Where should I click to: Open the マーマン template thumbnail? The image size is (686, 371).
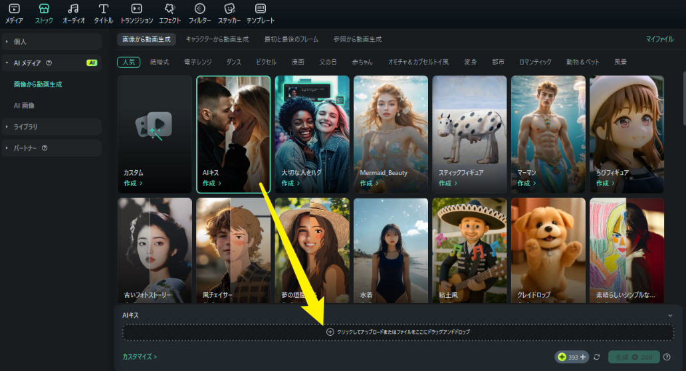point(548,134)
